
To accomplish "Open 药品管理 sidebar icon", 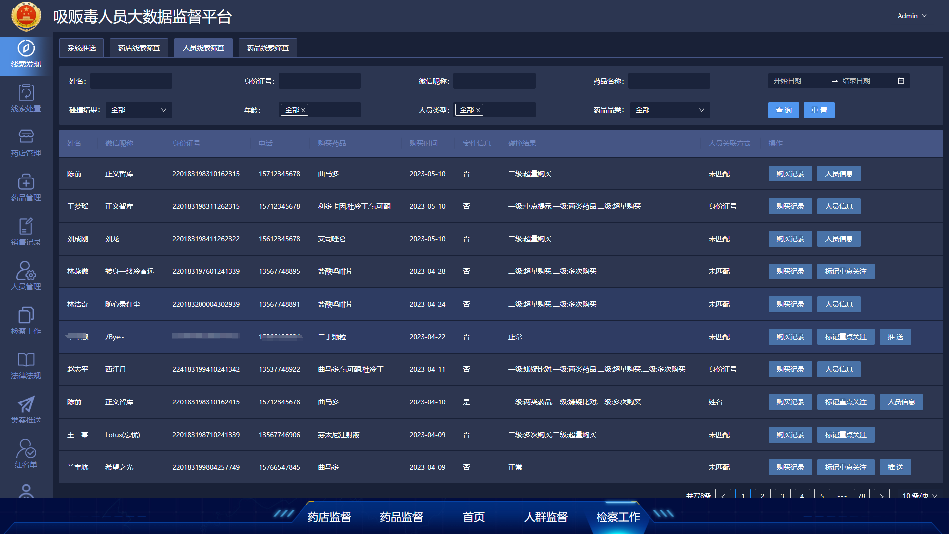I will (x=26, y=187).
